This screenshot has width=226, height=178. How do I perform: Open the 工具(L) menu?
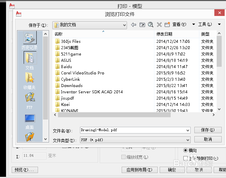[205, 24]
